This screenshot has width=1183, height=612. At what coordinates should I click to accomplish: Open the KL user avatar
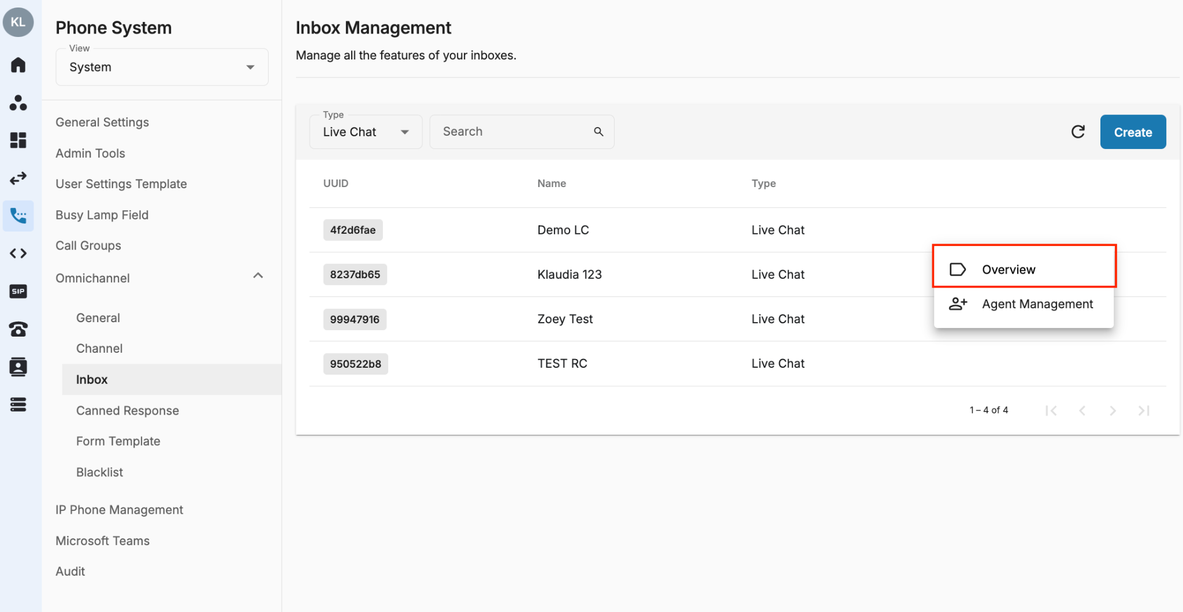click(18, 22)
